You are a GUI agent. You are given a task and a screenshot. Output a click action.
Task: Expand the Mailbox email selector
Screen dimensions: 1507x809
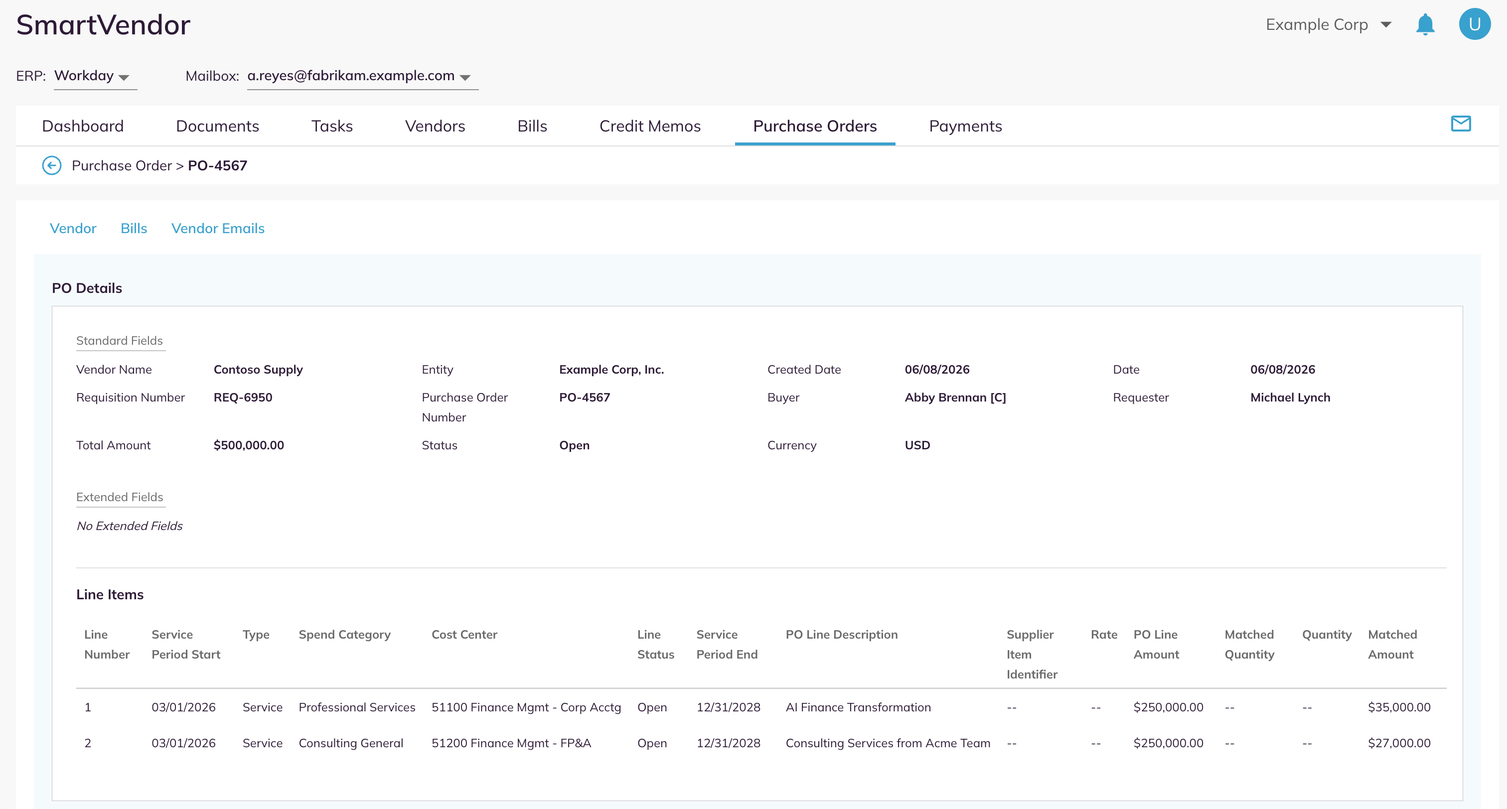pyautogui.click(x=362, y=77)
